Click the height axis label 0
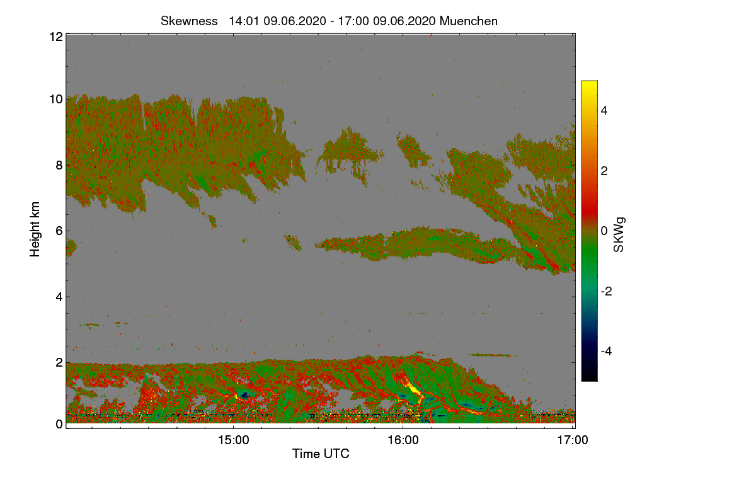Viewport: 756px width, 504px height. point(59,424)
